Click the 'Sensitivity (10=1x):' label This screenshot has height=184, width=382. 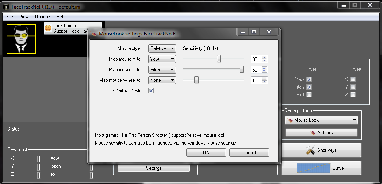click(x=201, y=48)
